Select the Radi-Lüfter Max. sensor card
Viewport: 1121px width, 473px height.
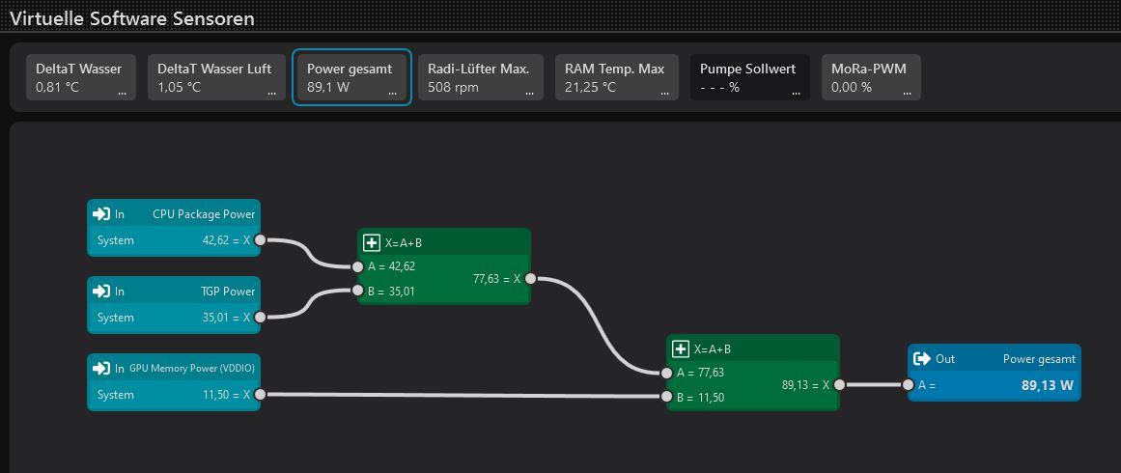481,77
